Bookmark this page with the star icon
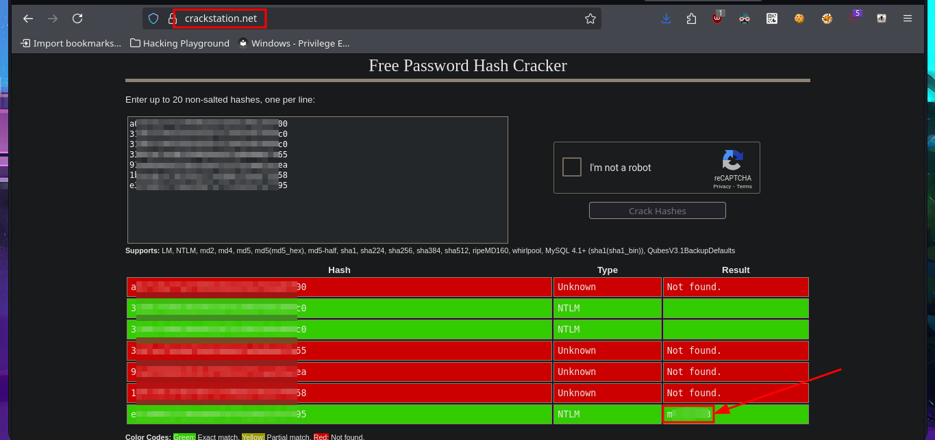The height and width of the screenshot is (440, 935). pos(590,18)
